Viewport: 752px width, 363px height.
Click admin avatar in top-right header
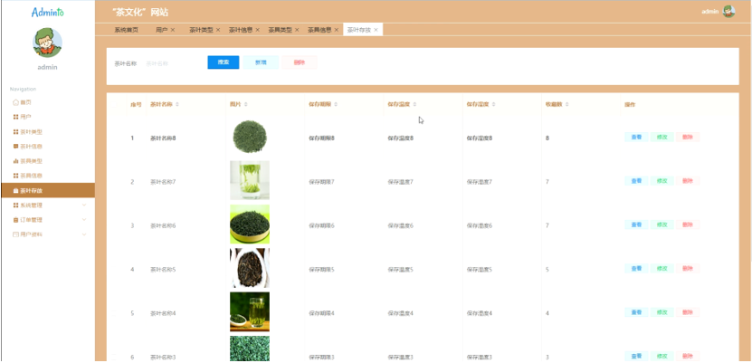[x=729, y=12]
